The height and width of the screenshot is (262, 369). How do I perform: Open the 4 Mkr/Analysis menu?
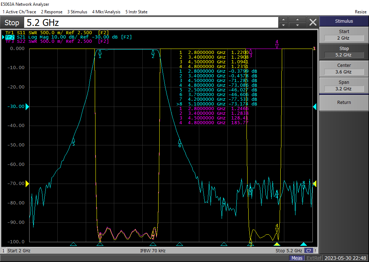click(106, 12)
